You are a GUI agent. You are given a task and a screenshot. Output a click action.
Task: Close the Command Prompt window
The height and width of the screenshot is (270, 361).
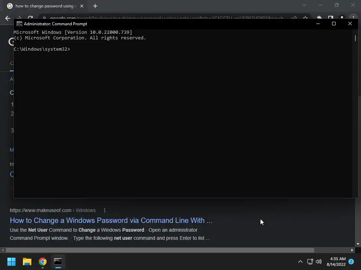coord(350,24)
